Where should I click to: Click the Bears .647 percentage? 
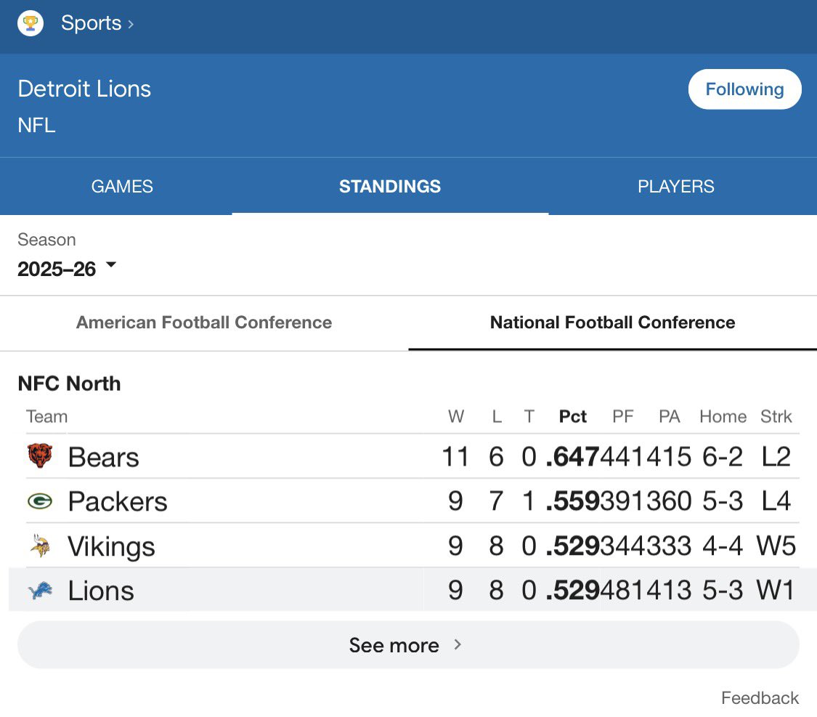[x=573, y=456]
